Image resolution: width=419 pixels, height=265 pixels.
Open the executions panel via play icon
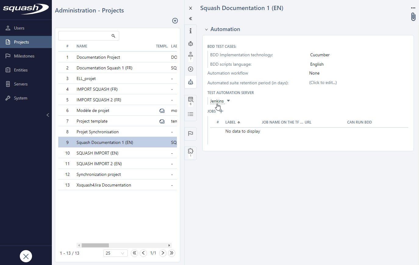[191, 69]
